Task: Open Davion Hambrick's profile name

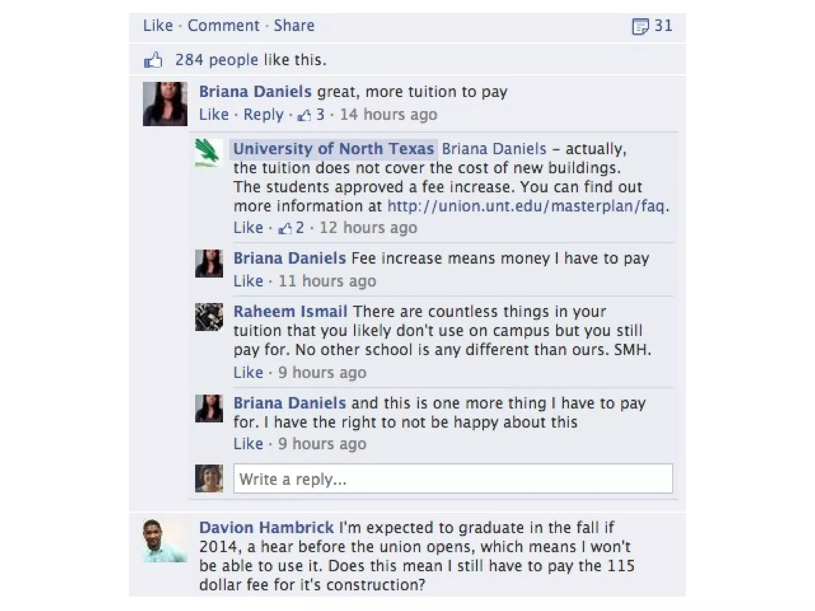Action: pyautogui.click(x=266, y=528)
